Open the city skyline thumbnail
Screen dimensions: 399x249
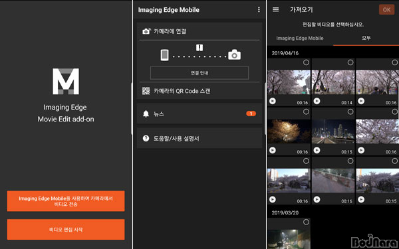click(x=333, y=131)
